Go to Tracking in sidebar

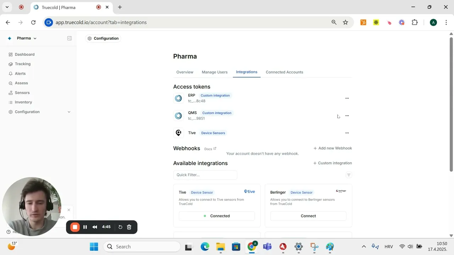click(20, 64)
